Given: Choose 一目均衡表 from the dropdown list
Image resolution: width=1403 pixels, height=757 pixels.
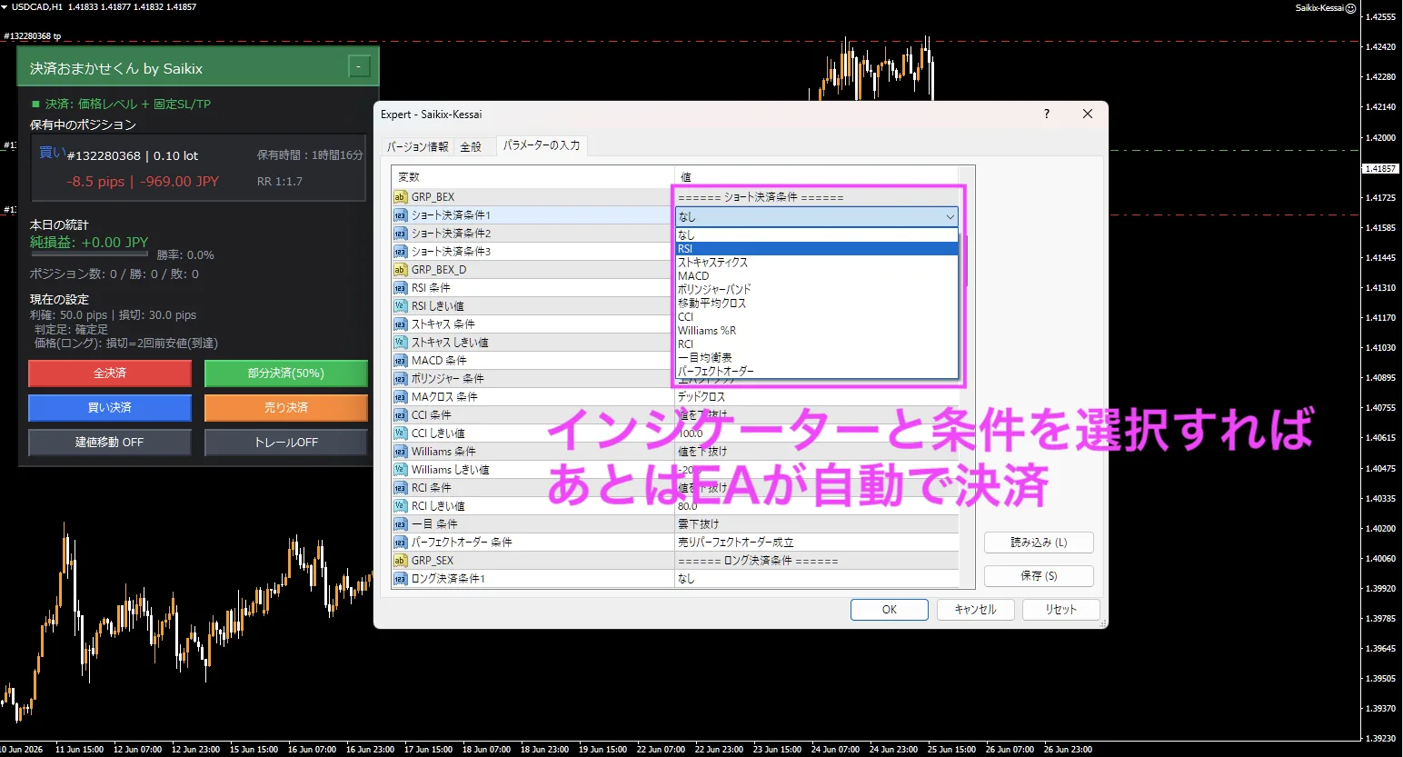Looking at the screenshot, I should (817, 357).
